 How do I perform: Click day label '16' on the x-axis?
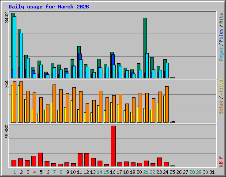pos(113,172)
